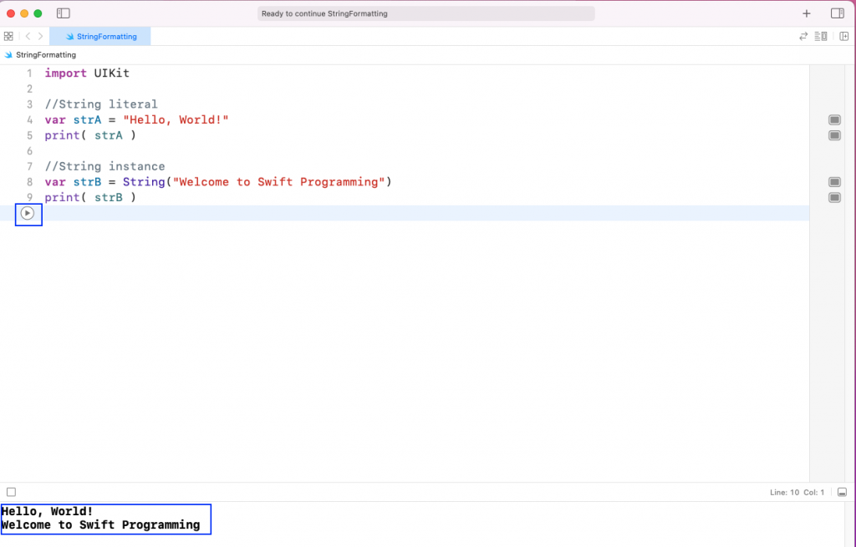Open the activity viewer showing Ready to continue
856x547 pixels.
click(426, 13)
